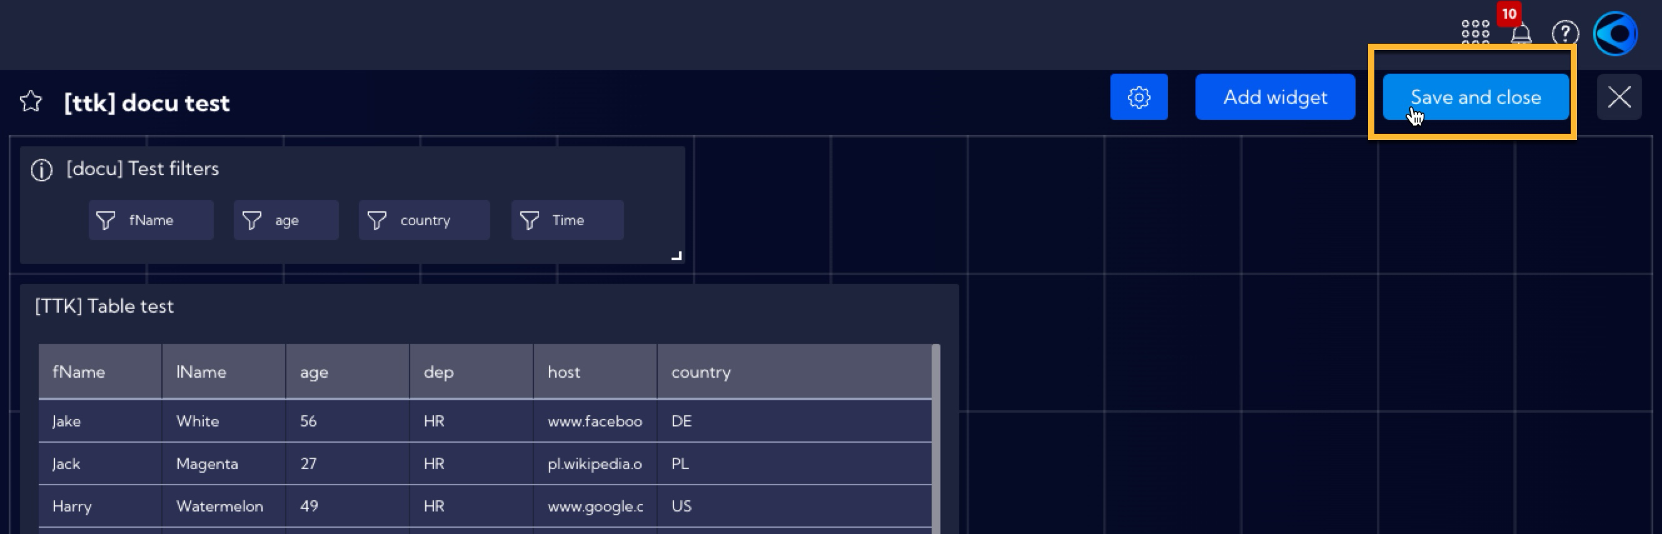Select the age cell '49'

pos(348,506)
